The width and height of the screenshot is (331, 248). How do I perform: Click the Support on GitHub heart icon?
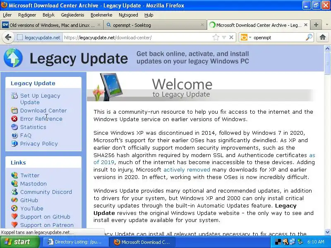click(14, 216)
